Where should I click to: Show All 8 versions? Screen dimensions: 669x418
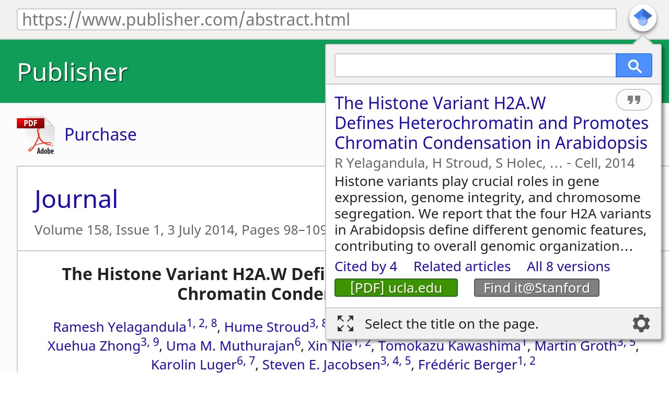click(x=569, y=266)
